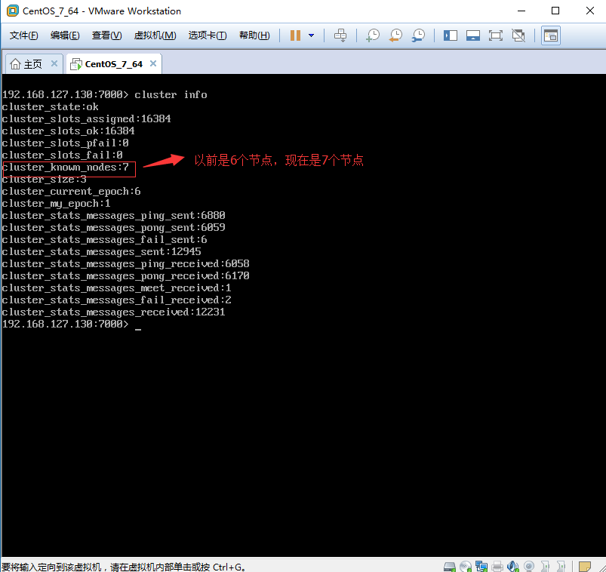Click the webcam device status icon

point(529,567)
